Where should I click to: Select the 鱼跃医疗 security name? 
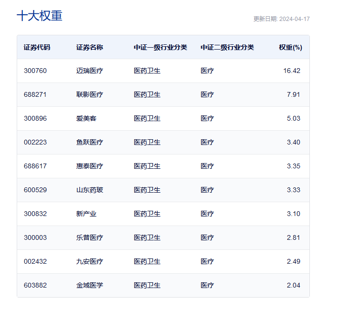(89, 142)
